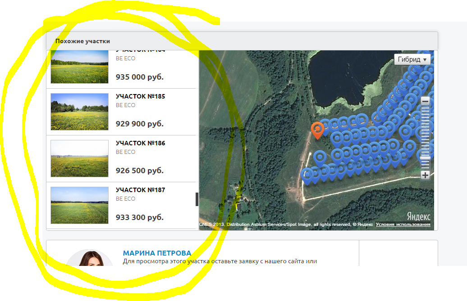Click the map zoom slider handle

[x=425, y=158]
